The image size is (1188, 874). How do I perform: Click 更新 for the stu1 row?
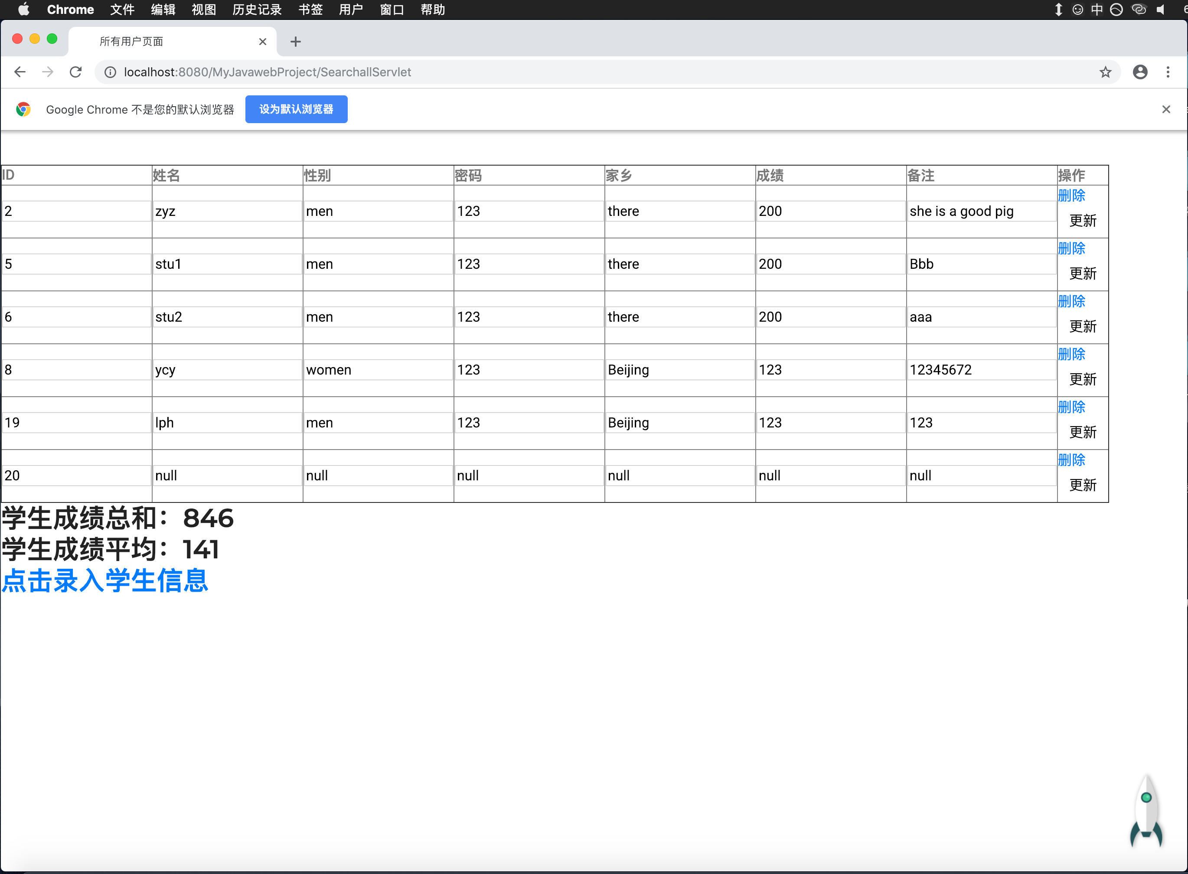[x=1082, y=274]
